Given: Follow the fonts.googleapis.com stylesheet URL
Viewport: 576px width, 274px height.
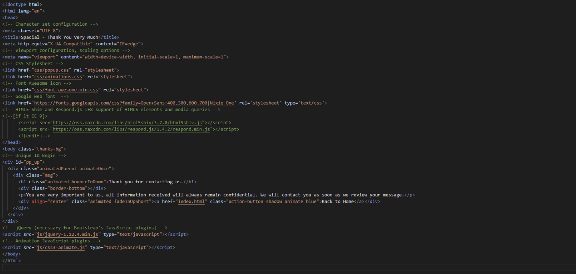Looking at the screenshot, I should point(134,103).
